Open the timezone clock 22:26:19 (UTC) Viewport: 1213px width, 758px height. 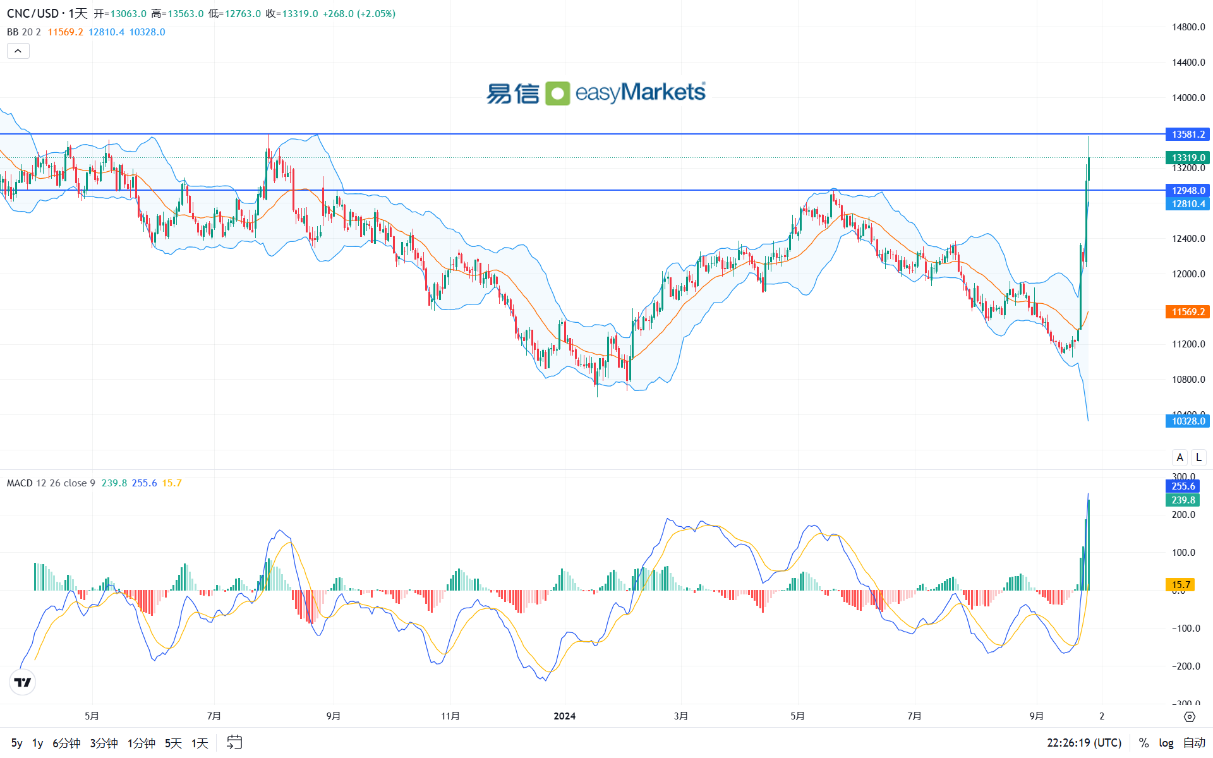coord(1084,743)
